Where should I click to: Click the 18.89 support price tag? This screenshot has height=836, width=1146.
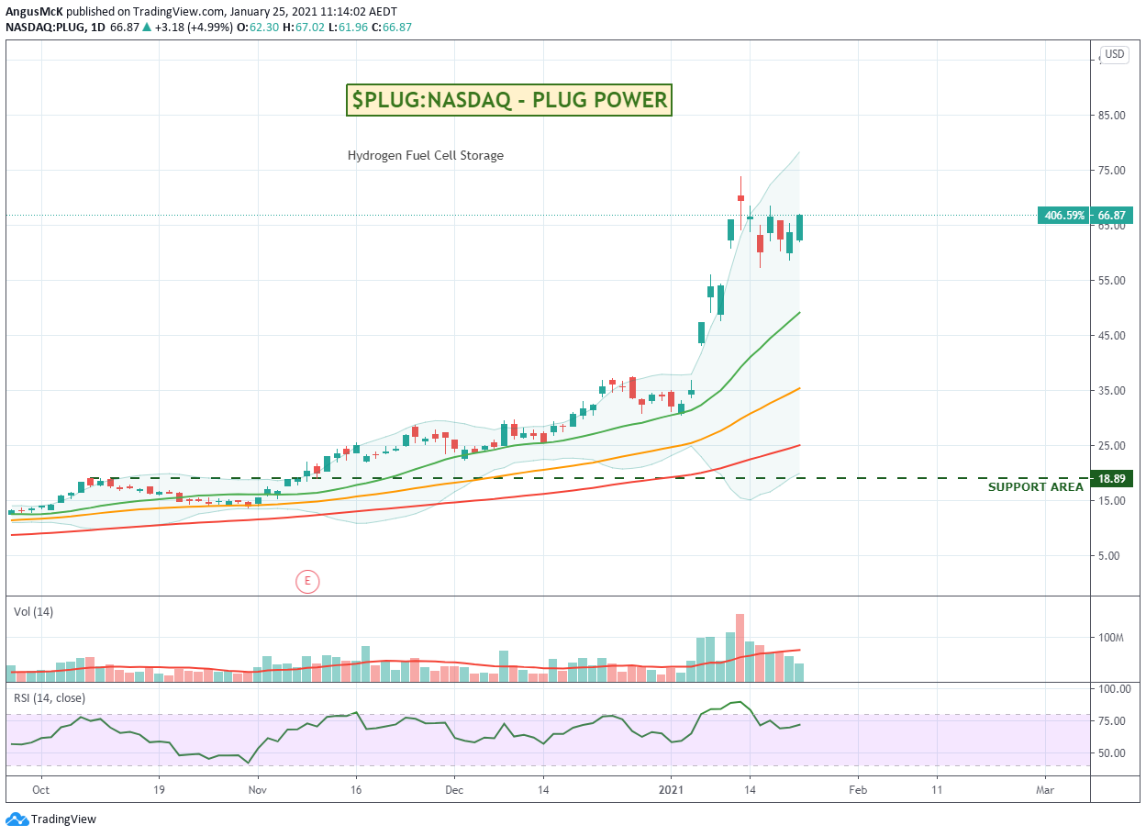(x=1113, y=479)
